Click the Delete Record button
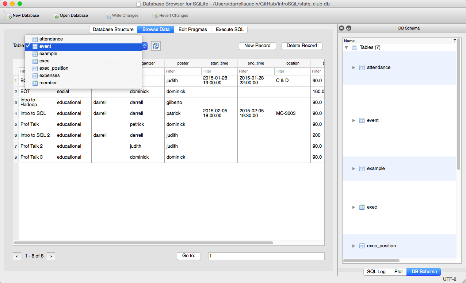 (301, 46)
